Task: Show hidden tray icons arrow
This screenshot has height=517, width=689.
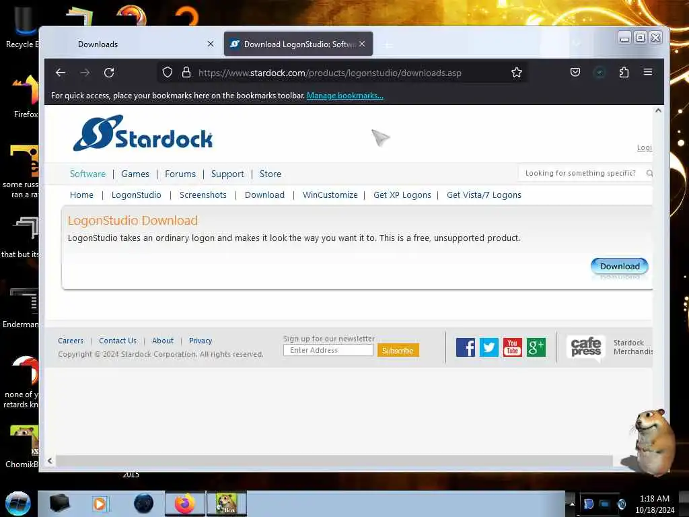Action: 572,504
